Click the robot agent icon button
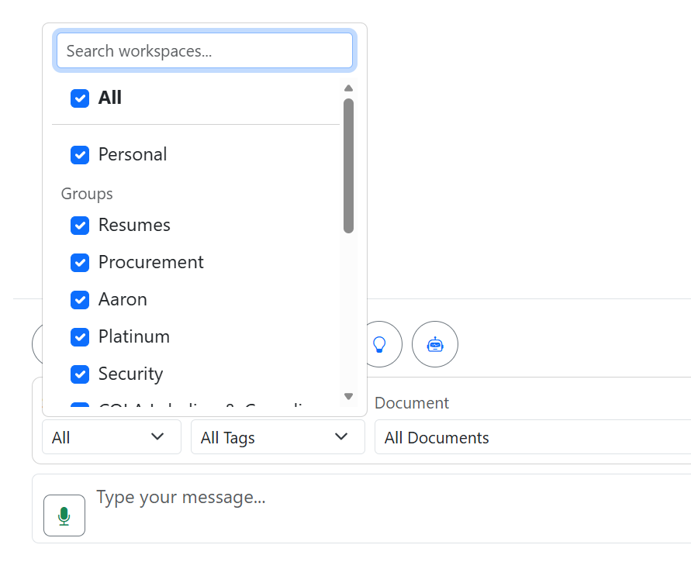This screenshot has width=691, height=562. pos(435,344)
